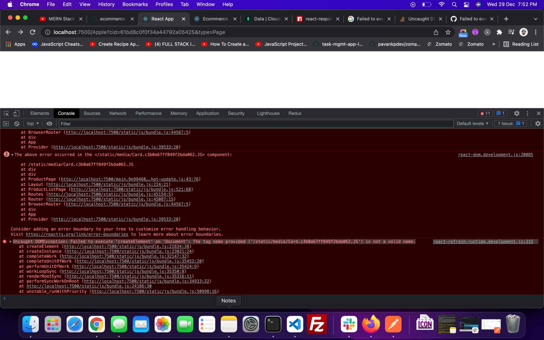The image size is (544, 340).
Task: Expand the Uncaught DOMException error entry
Action: coord(11,242)
